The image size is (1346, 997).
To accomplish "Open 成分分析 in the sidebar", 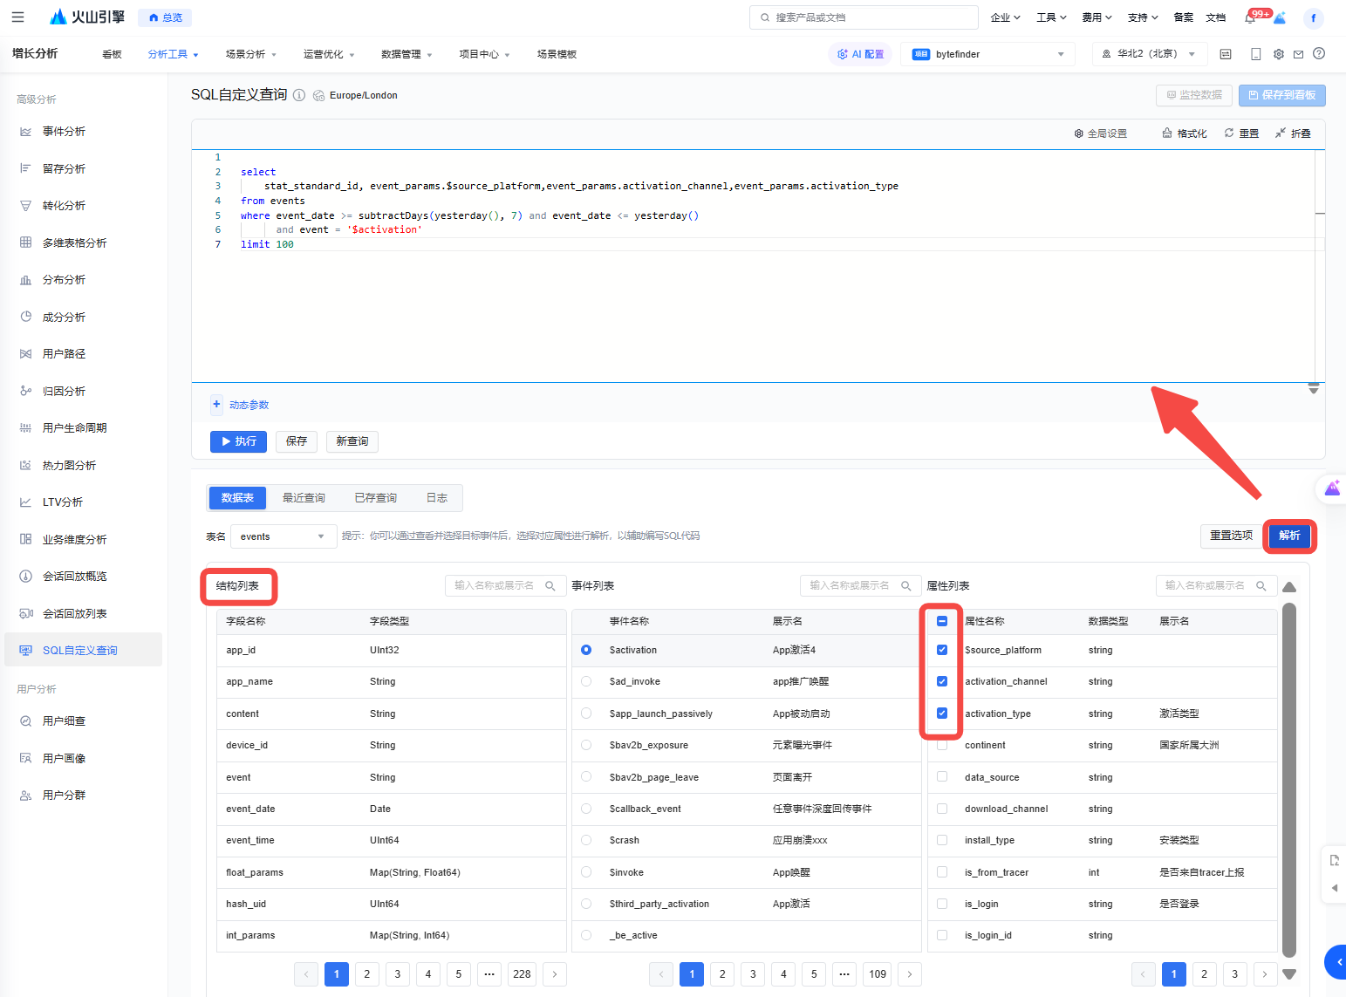I will pyautogui.click(x=64, y=317).
